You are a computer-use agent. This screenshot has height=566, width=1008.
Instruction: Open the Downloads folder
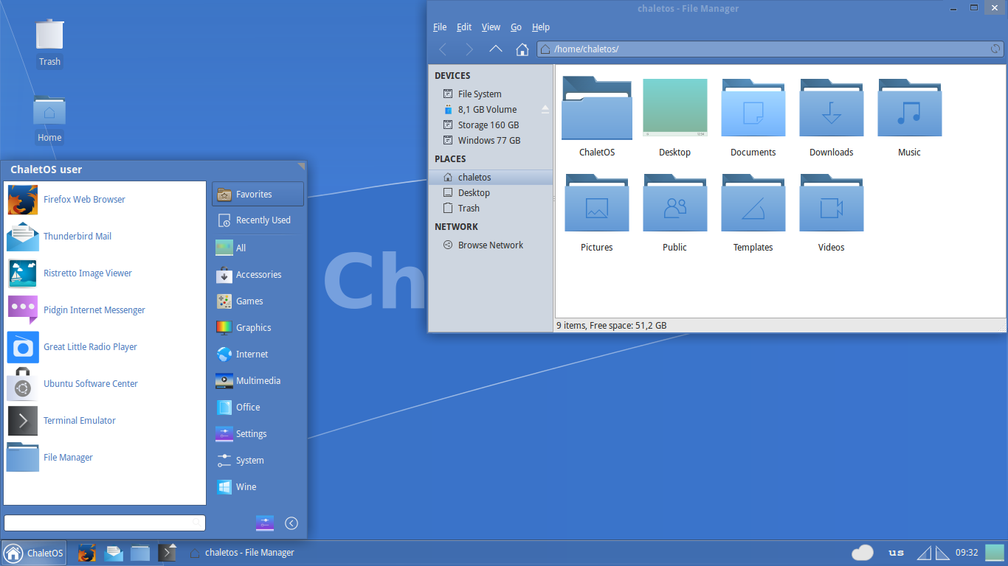click(831, 118)
